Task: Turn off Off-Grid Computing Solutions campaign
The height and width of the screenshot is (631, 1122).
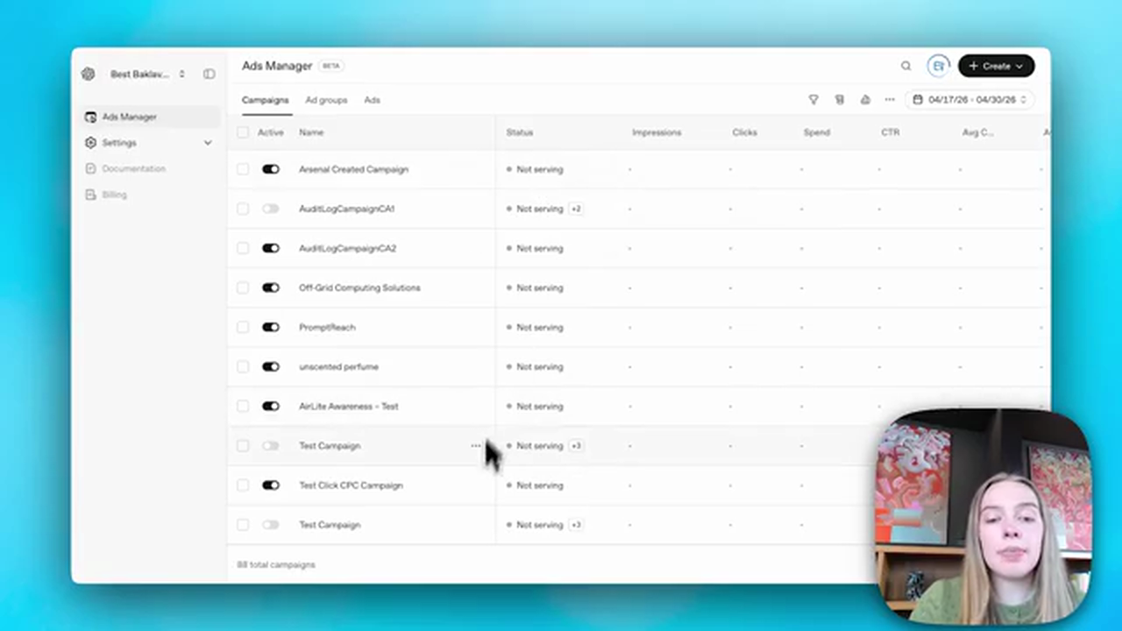Action: point(270,287)
